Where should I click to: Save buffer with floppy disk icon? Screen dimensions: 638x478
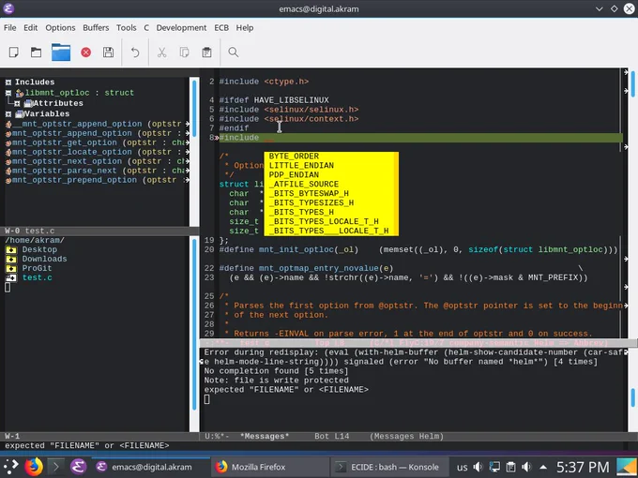point(108,52)
